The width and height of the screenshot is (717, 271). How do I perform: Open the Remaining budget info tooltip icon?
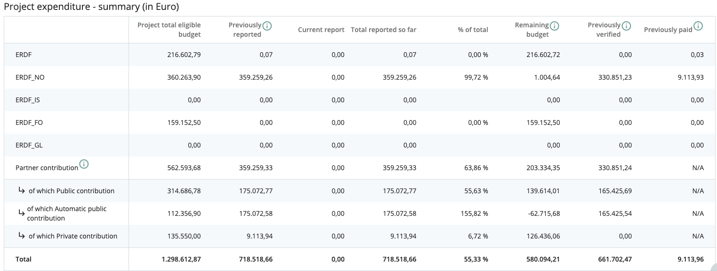pyautogui.click(x=555, y=25)
